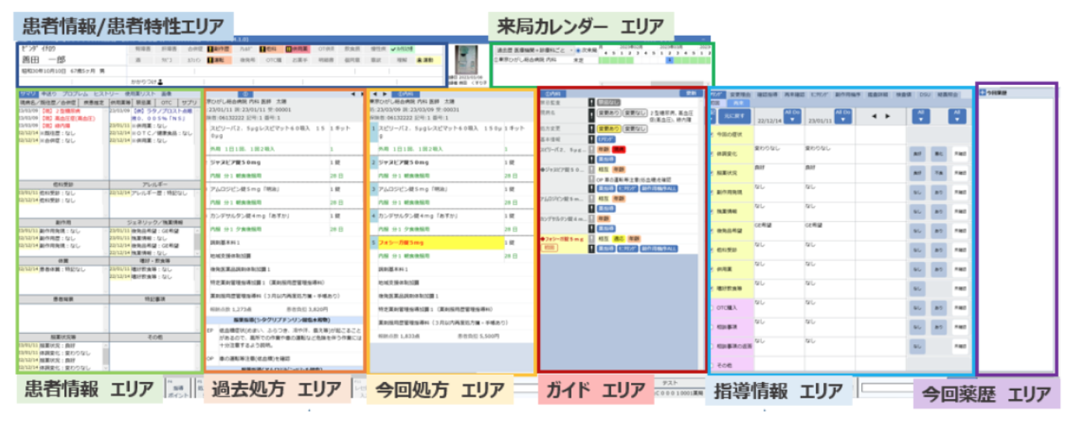Click the right arrow atop the current prescription panel

pos(384,94)
